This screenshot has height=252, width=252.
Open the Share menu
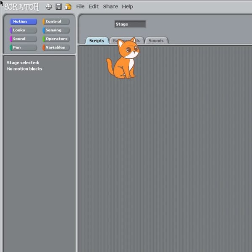(110, 7)
